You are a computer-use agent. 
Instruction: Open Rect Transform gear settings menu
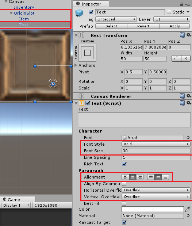coord(189,35)
